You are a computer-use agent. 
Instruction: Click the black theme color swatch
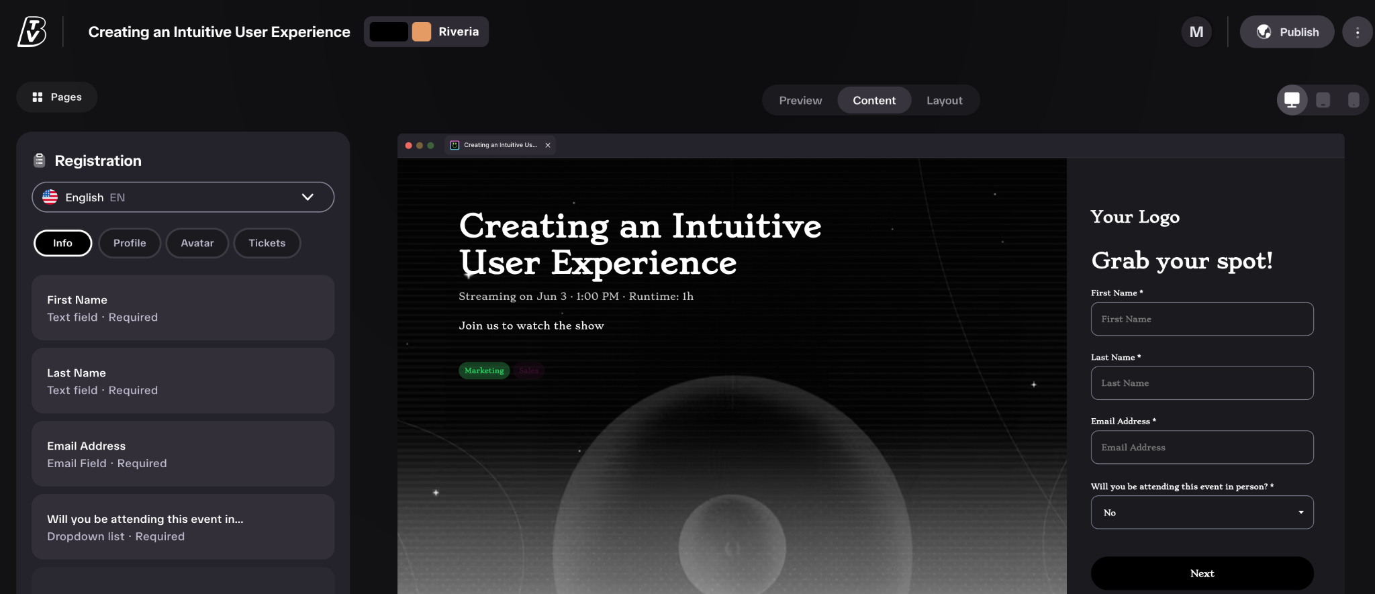389,32
